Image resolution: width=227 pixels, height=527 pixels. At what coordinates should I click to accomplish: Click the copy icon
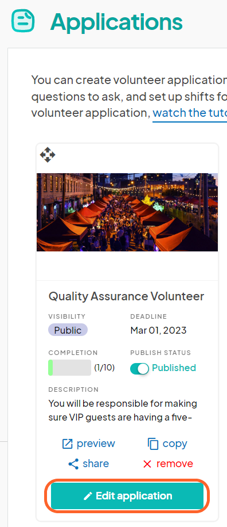pyautogui.click(x=153, y=444)
